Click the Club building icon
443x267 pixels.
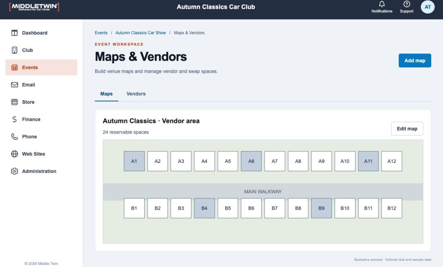(x=15, y=50)
